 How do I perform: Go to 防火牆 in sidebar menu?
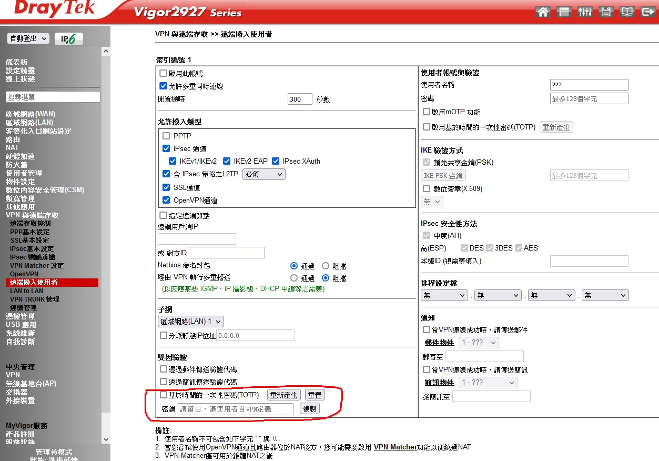16,165
